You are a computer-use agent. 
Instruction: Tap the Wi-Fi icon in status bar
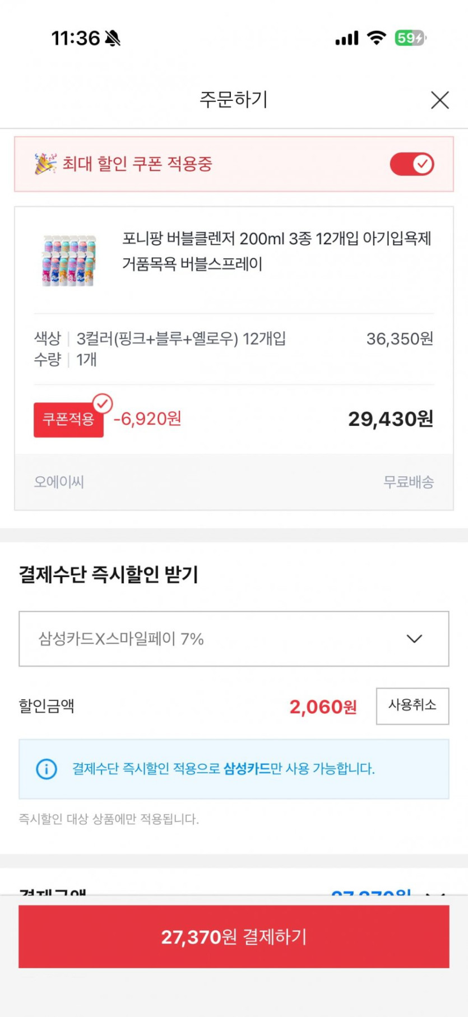tap(377, 38)
